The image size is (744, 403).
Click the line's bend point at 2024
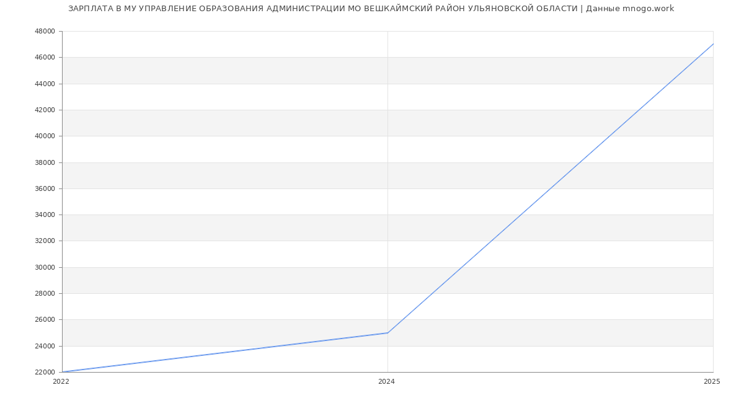[x=387, y=333]
